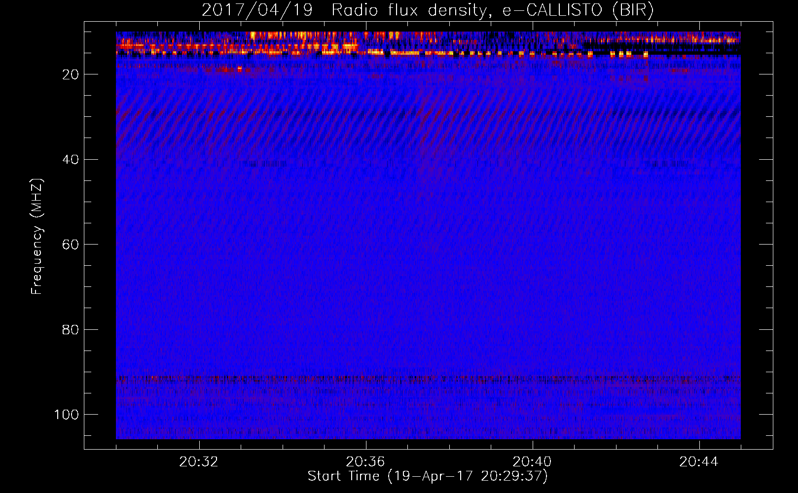
Task: Select the 'Frequency (MHZ)' axis label
Action: pos(37,237)
